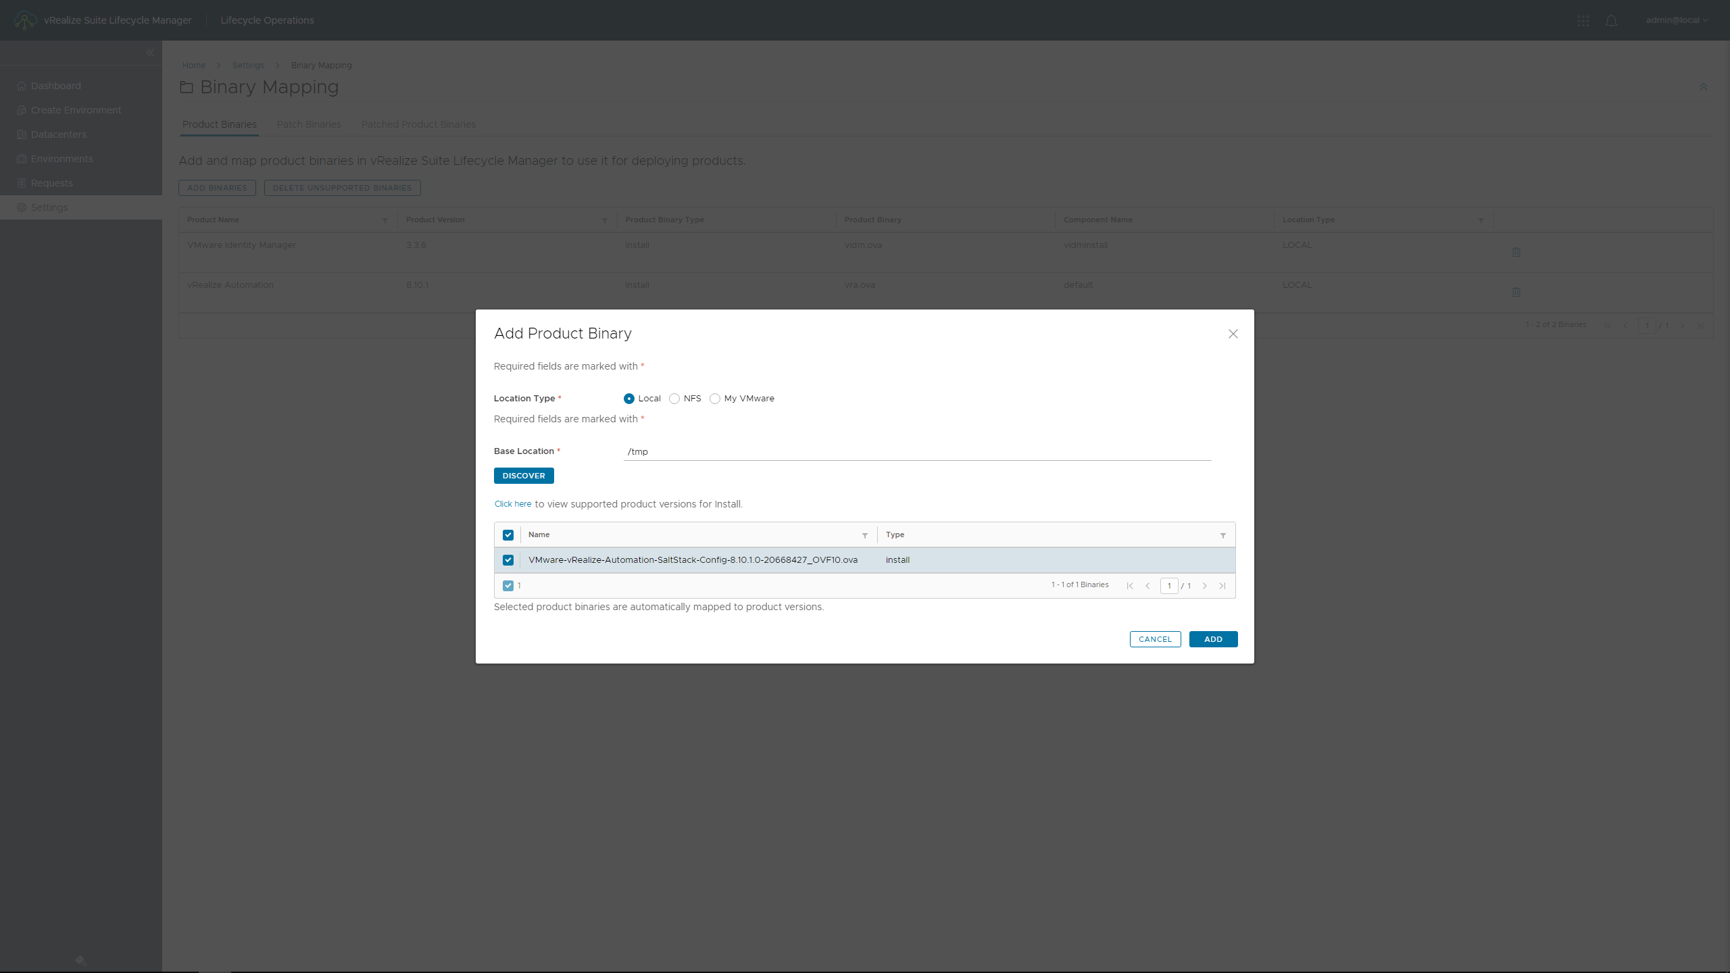Click the 'VMware Identity Manager' product name cell
The width and height of the screenshot is (1730, 973).
241,245
